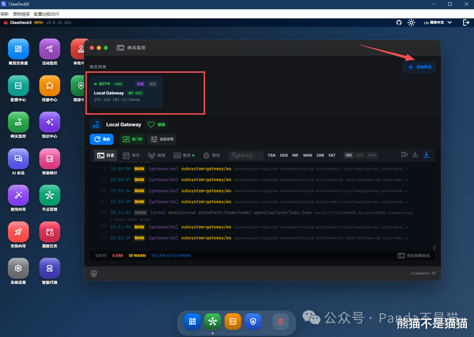Switch to the 服务 service tab
This screenshot has height=337, width=474.
184,156
